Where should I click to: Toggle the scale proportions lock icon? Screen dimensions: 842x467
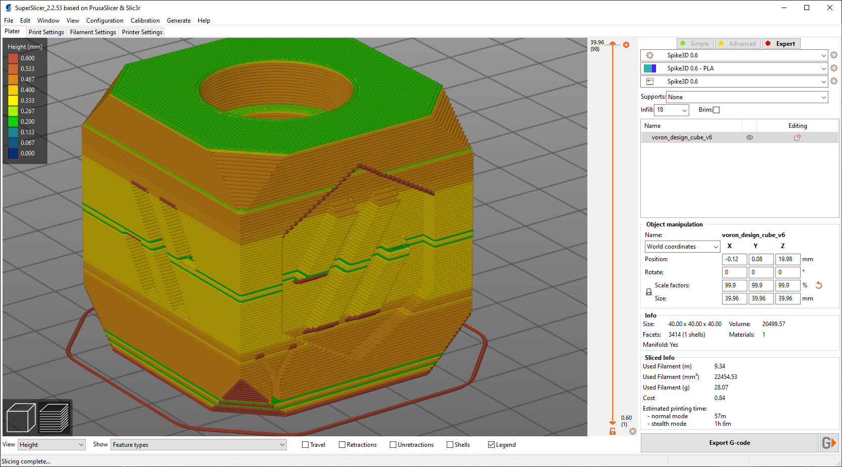(649, 292)
